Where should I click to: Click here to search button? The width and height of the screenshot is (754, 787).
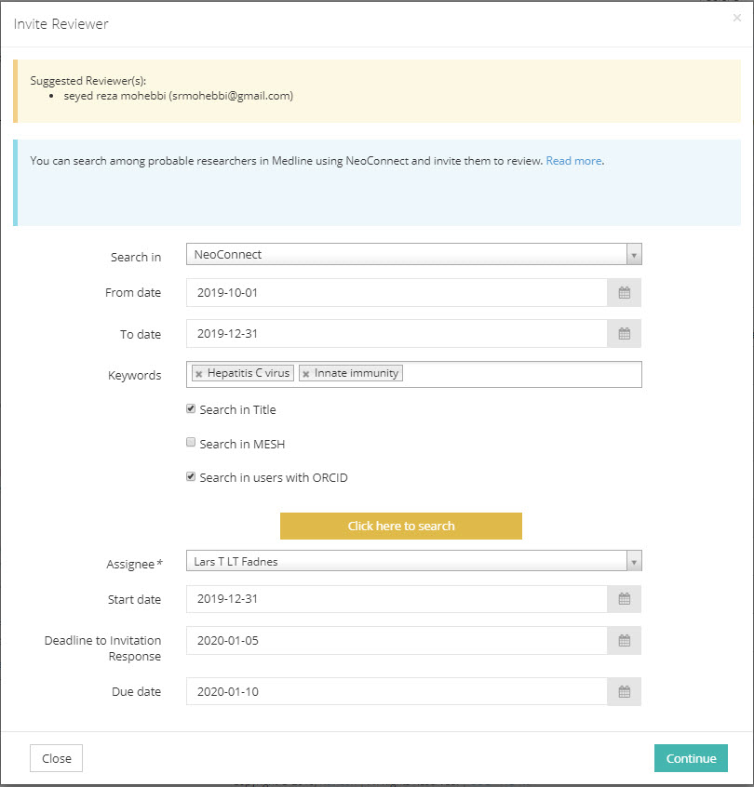pyautogui.click(x=401, y=526)
